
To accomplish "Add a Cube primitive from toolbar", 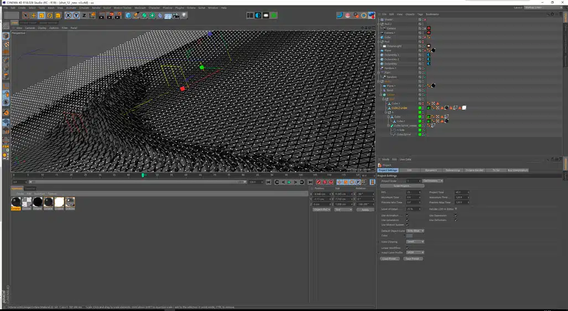I will [128, 15].
